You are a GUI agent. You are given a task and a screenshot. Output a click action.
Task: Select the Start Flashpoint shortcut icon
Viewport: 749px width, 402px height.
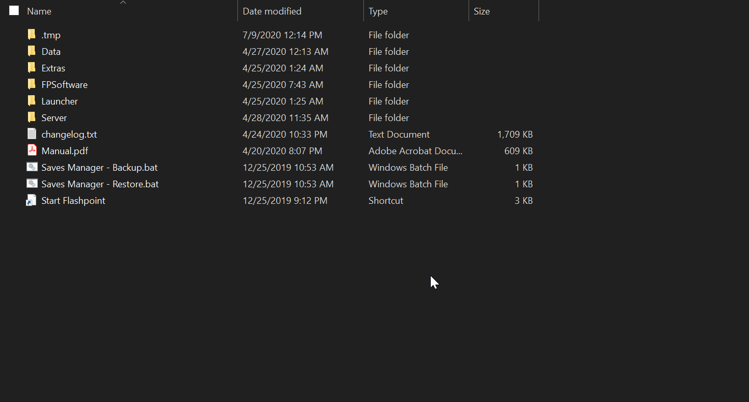pos(31,200)
